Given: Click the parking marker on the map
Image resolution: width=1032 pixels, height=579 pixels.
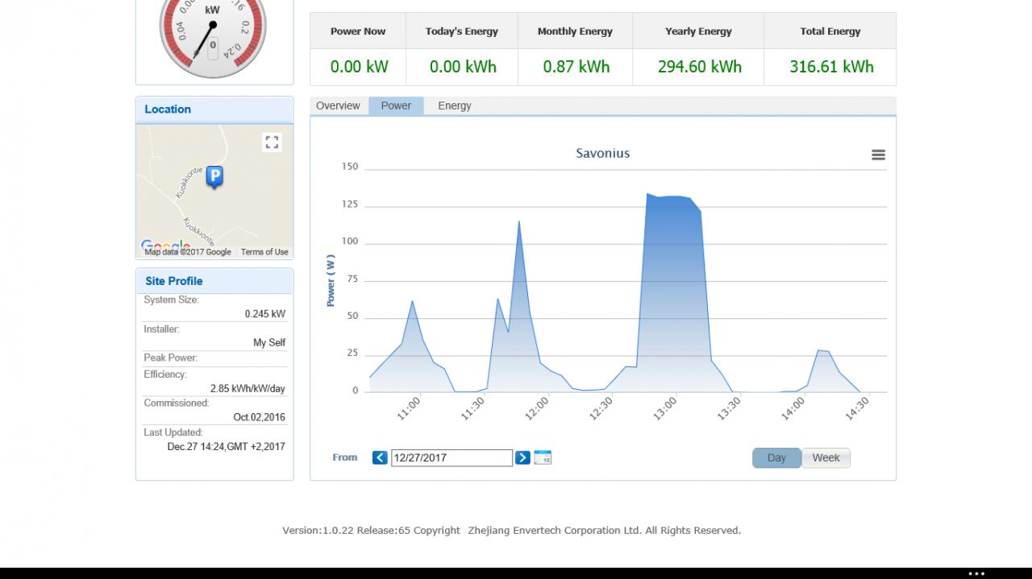Looking at the screenshot, I should (x=214, y=176).
